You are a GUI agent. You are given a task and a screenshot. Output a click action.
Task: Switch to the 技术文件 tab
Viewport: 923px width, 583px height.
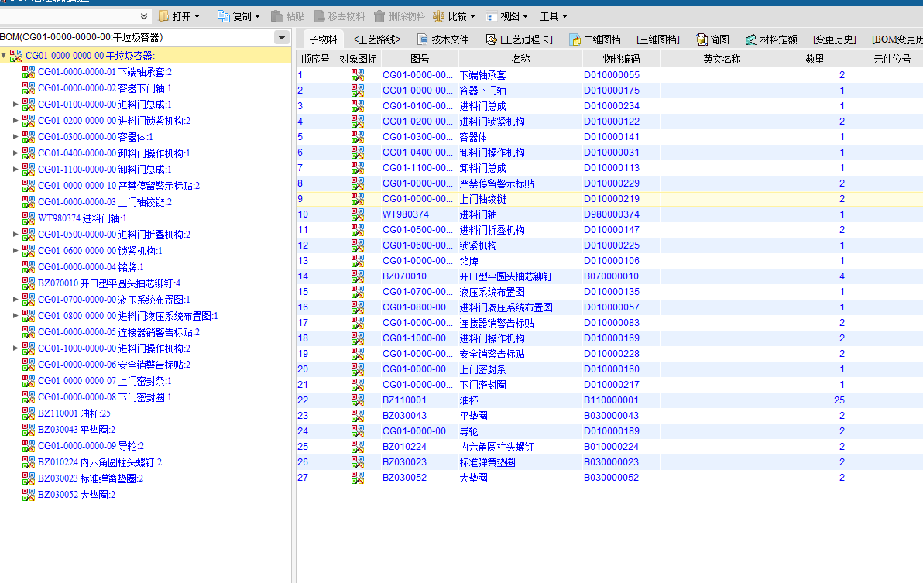443,39
